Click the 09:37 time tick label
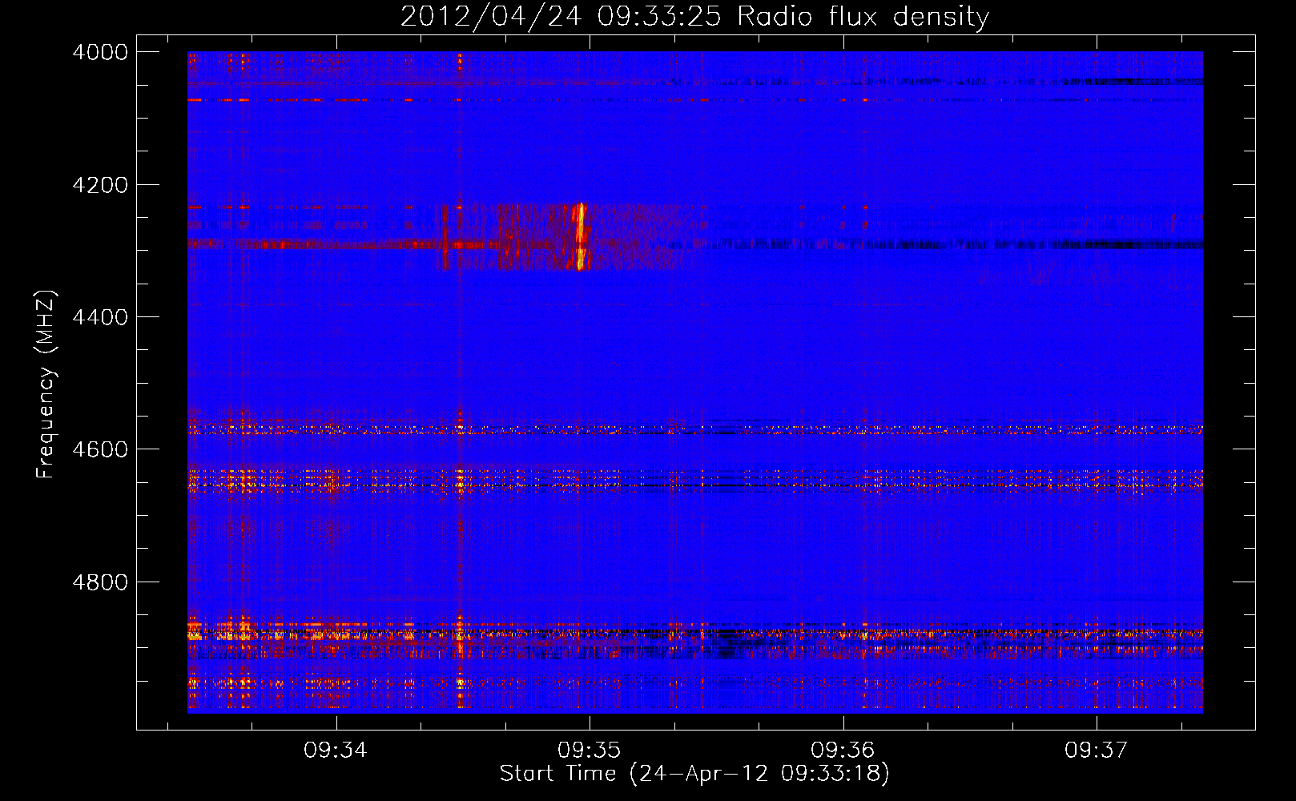This screenshot has height=801, width=1296. tap(1096, 750)
